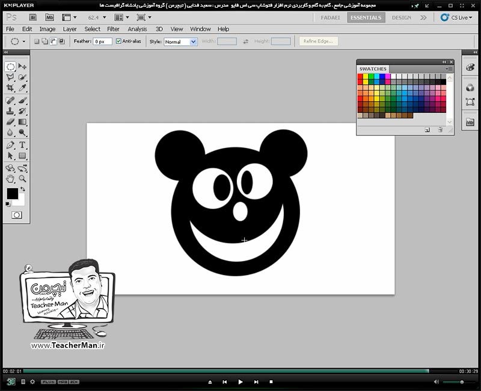Viewport: 481px width, 391px height.
Task: Open the Analysis menu
Action: pyautogui.click(x=137, y=29)
